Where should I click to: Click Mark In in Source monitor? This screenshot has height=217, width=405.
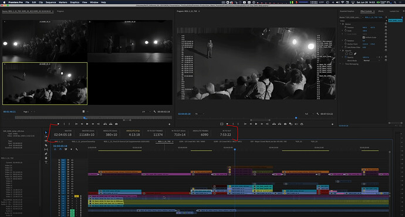pos(65,124)
